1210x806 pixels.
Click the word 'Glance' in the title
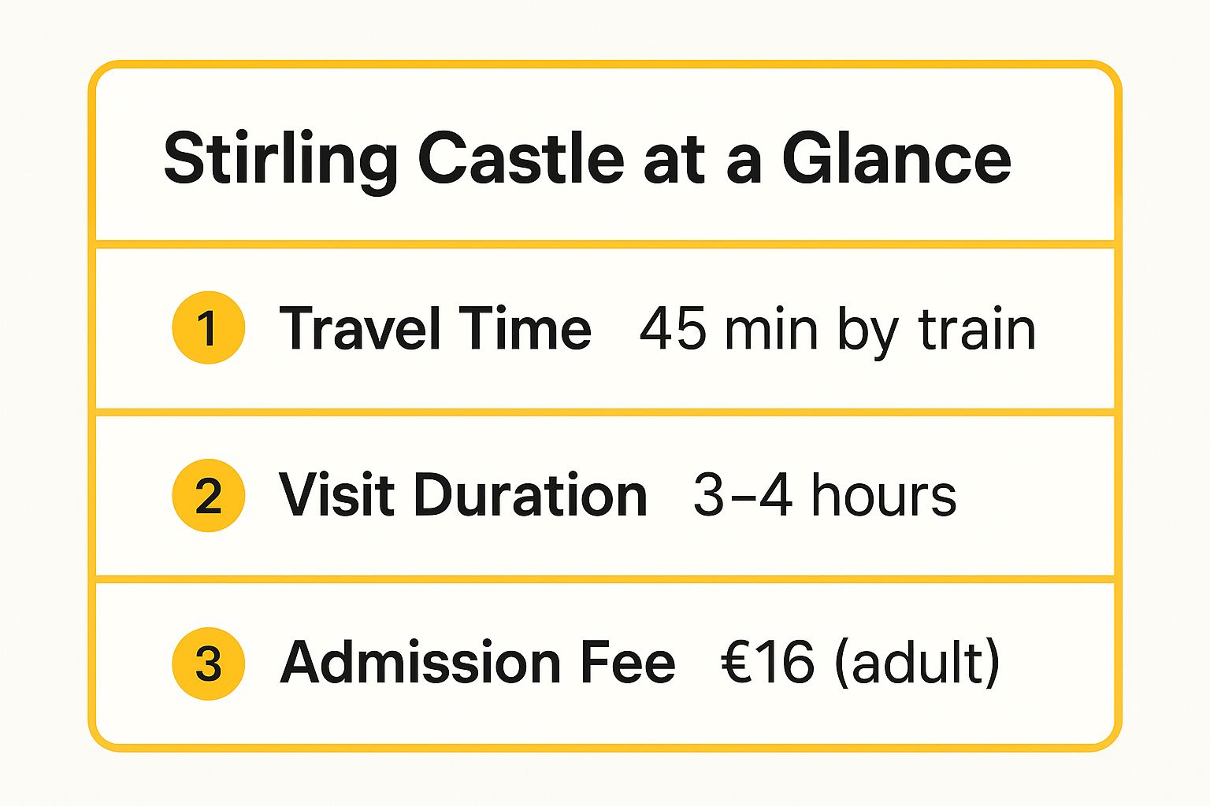point(896,159)
